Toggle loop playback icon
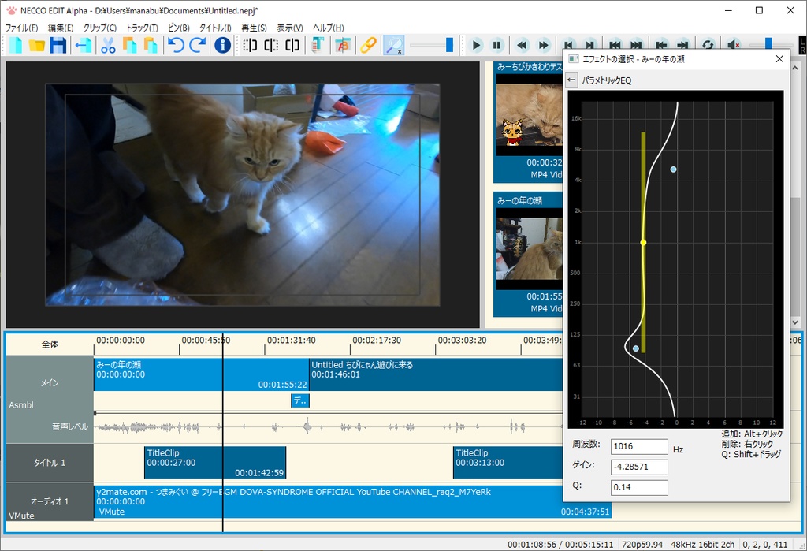Image resolution: width=807 pixels, height=551 pixels. click(x=708, y=44)
